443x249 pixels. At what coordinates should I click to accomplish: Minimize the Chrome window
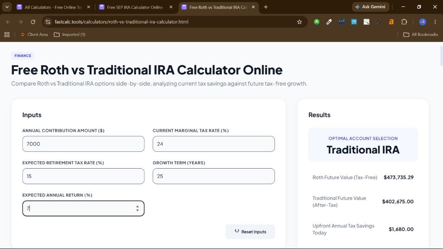click(x=403, y=7)
